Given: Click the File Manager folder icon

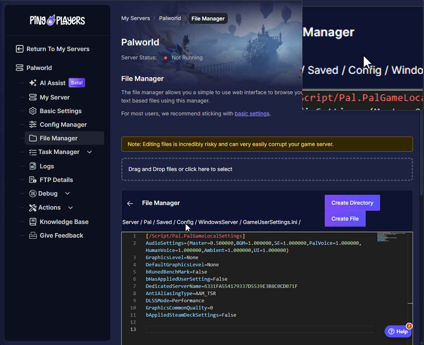Looking at the screenshot, I should 33,138.
